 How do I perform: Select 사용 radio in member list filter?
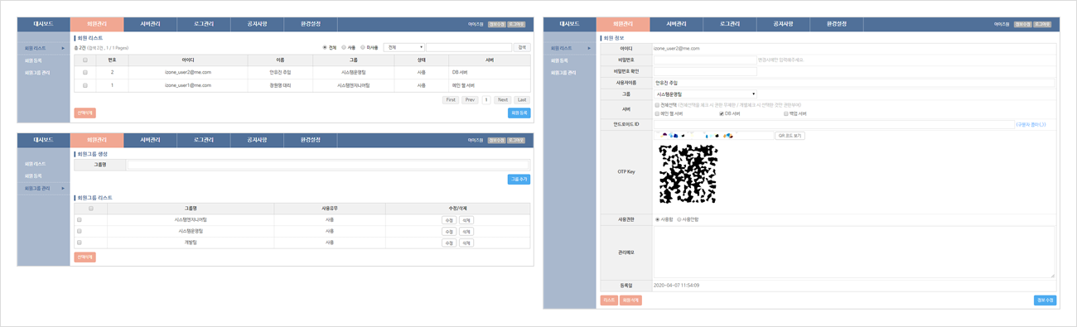344,47
